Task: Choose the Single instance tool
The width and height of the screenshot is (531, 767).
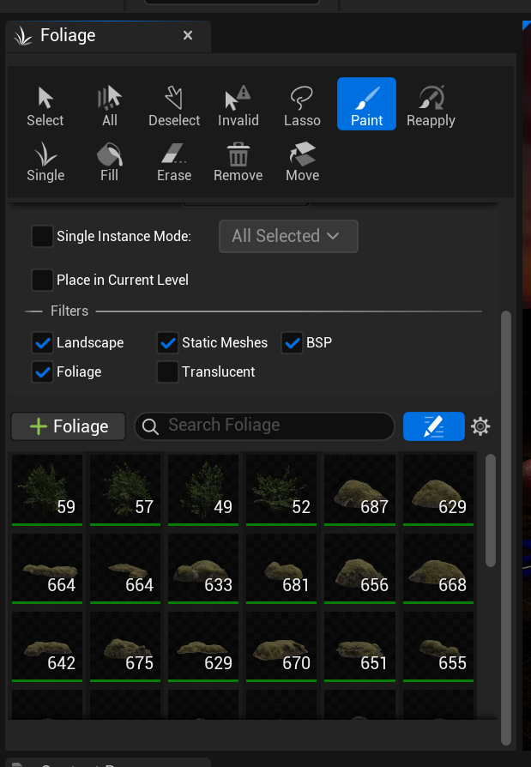Action: [45, 160]
